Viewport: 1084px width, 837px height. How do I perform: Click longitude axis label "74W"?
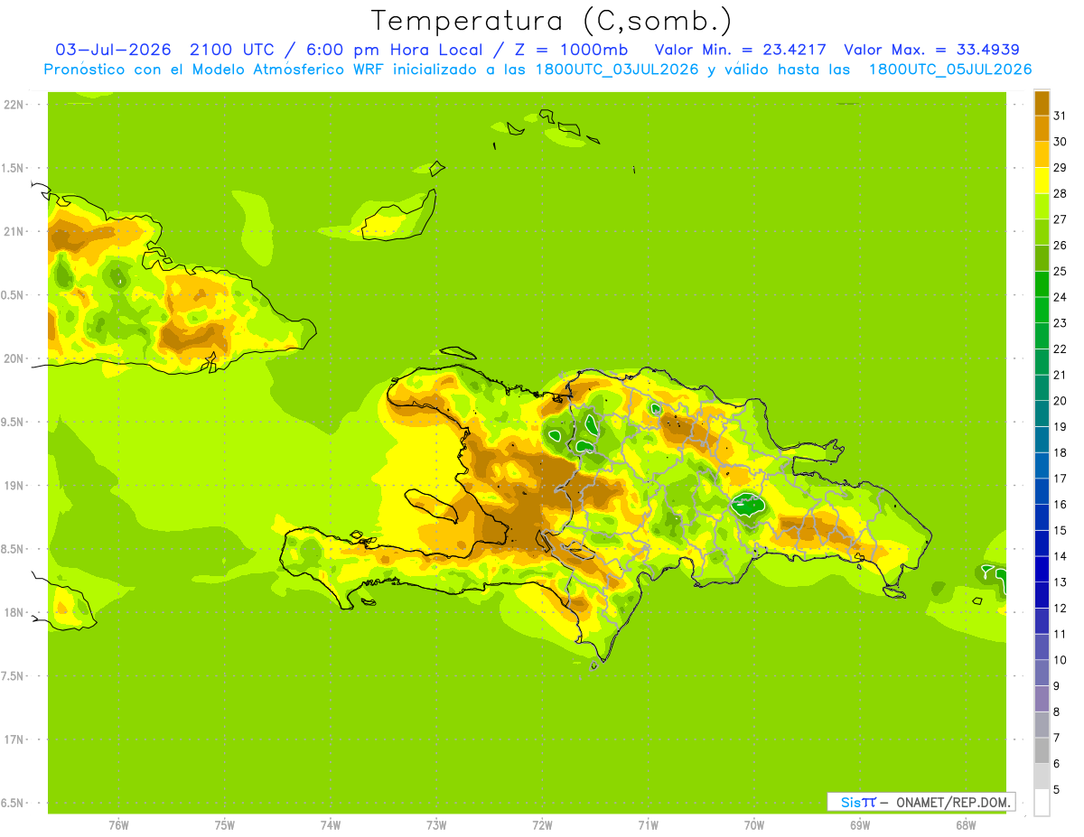click(x=331, y=825)
